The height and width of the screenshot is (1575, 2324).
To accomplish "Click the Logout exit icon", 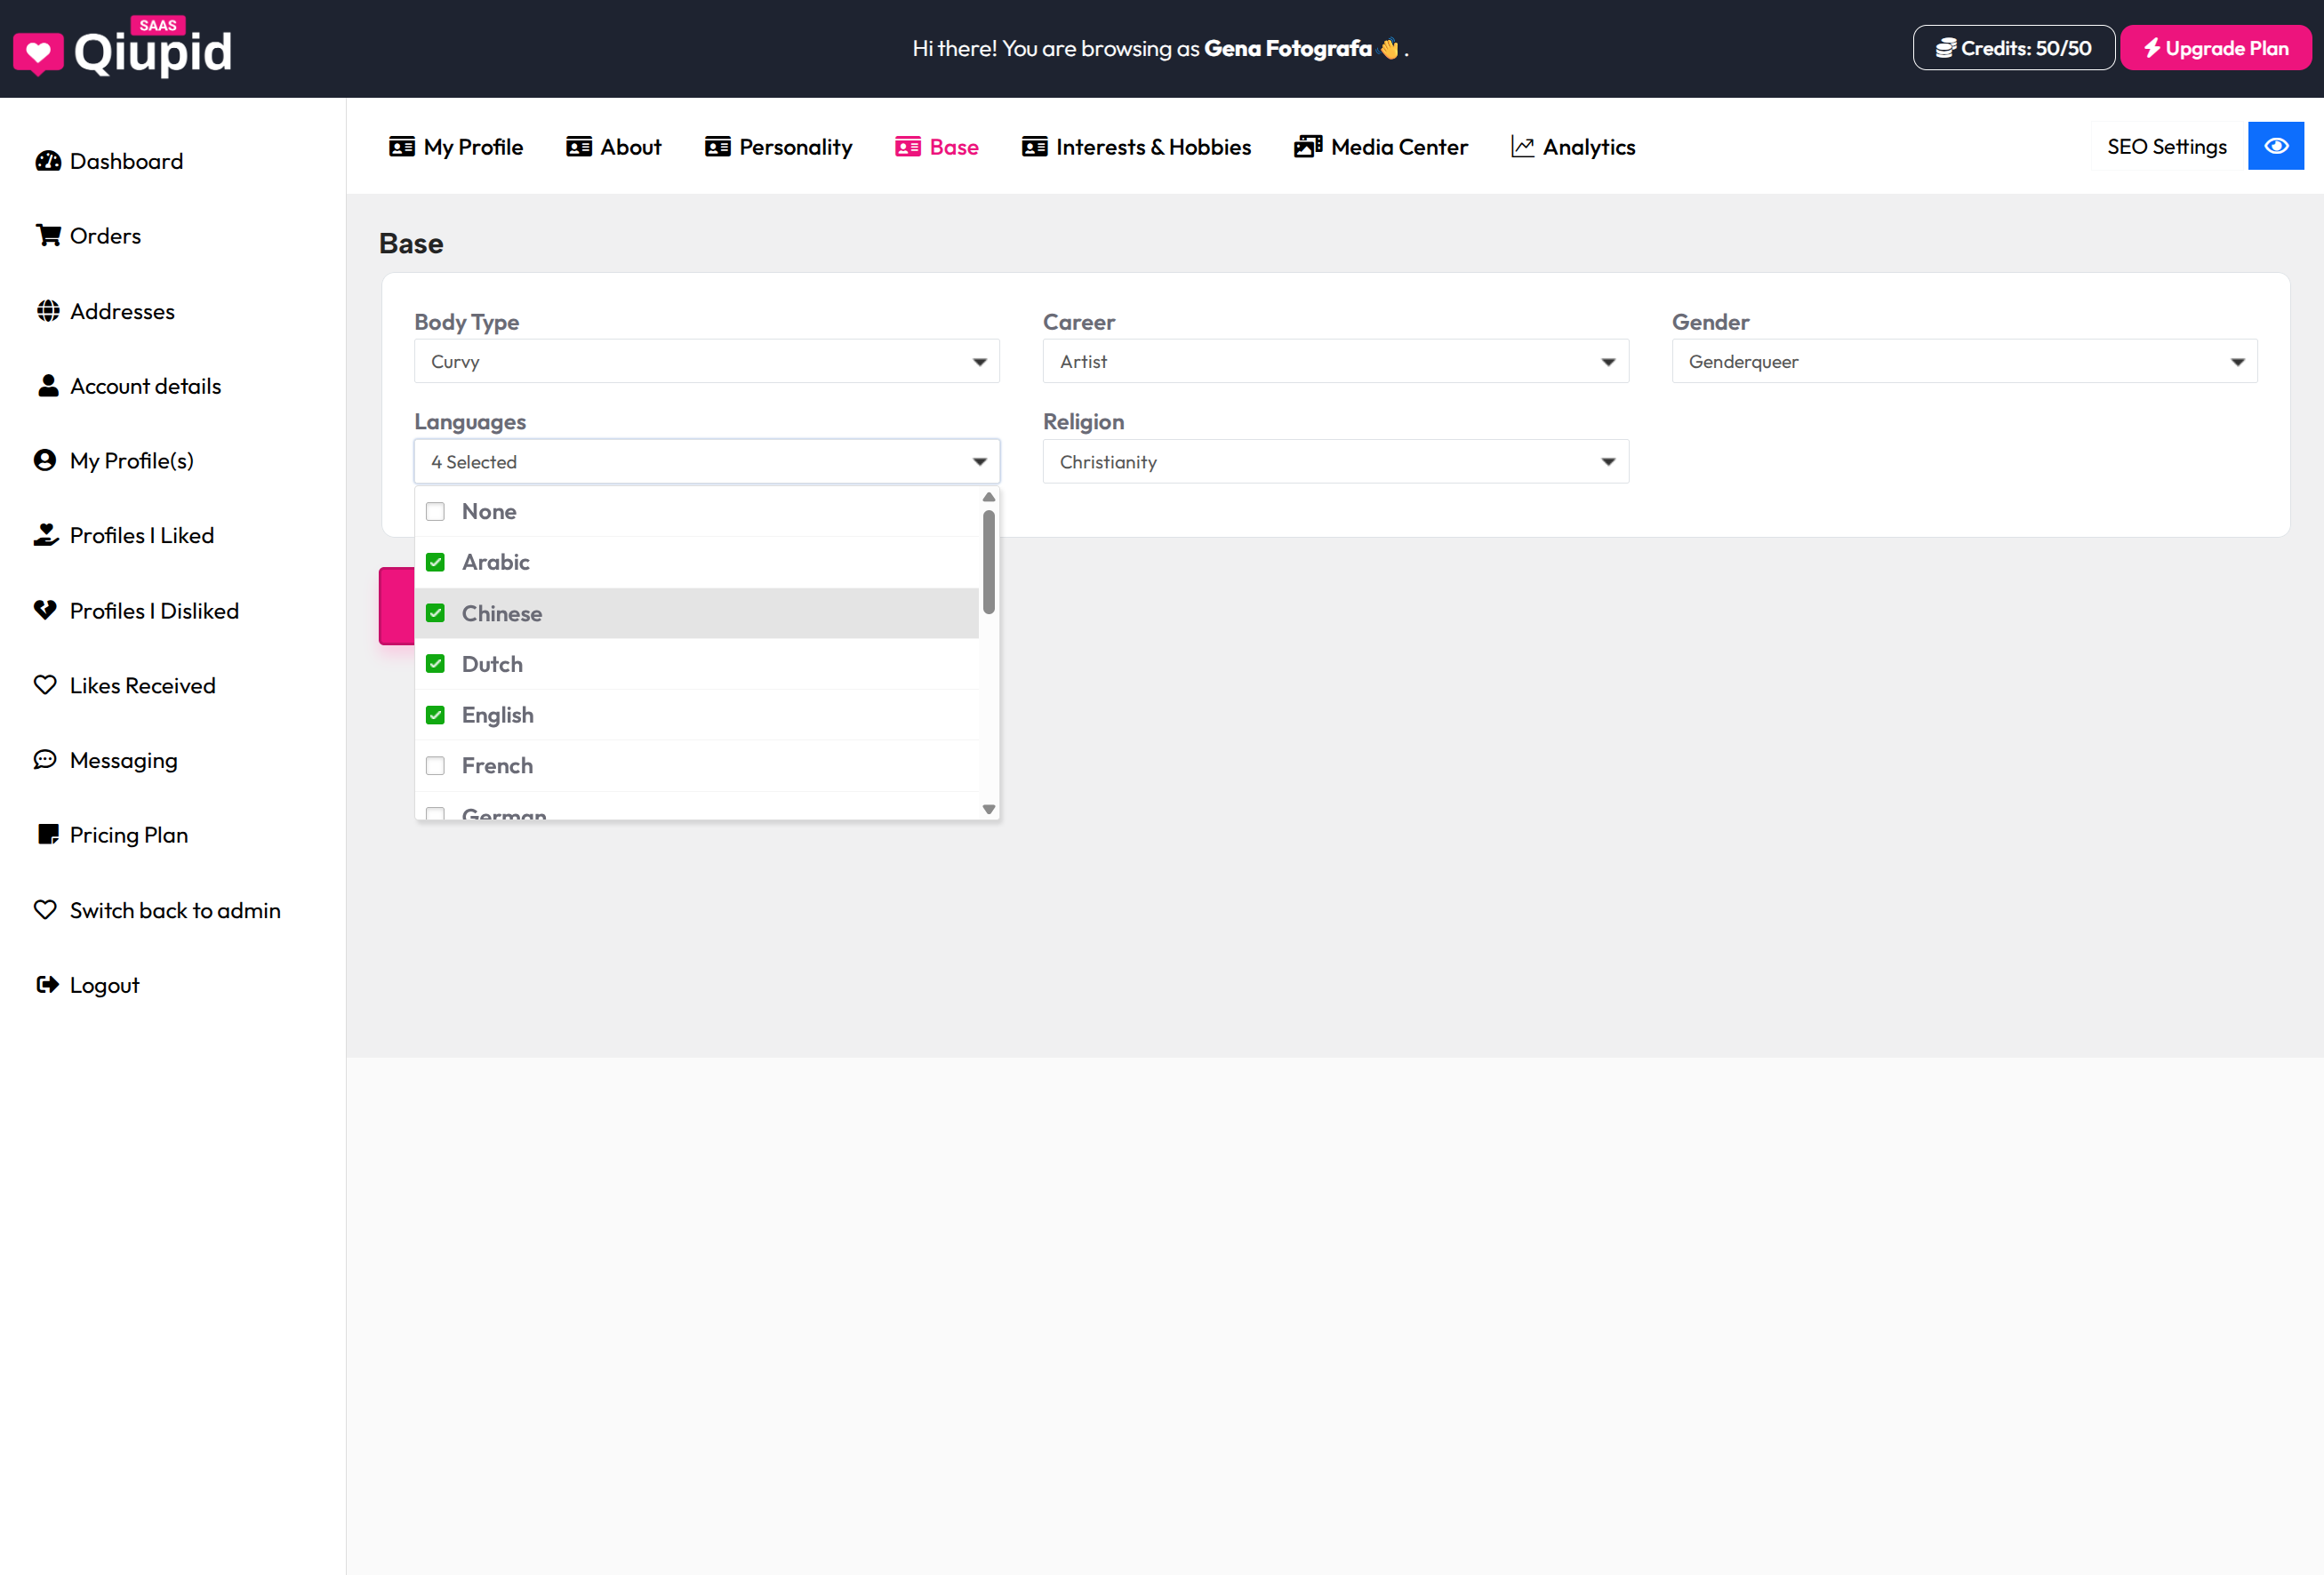I will [47, 985].
